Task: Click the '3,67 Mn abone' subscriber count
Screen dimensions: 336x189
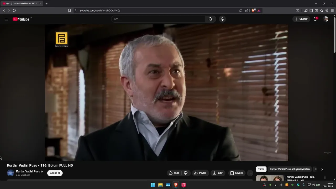Action: [23, 175]
